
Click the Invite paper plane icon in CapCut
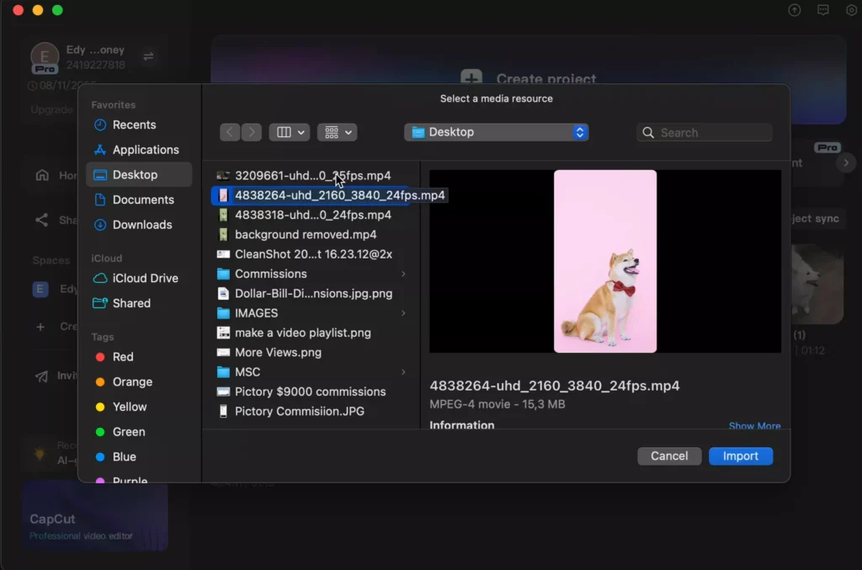click(x=41, y=376)
